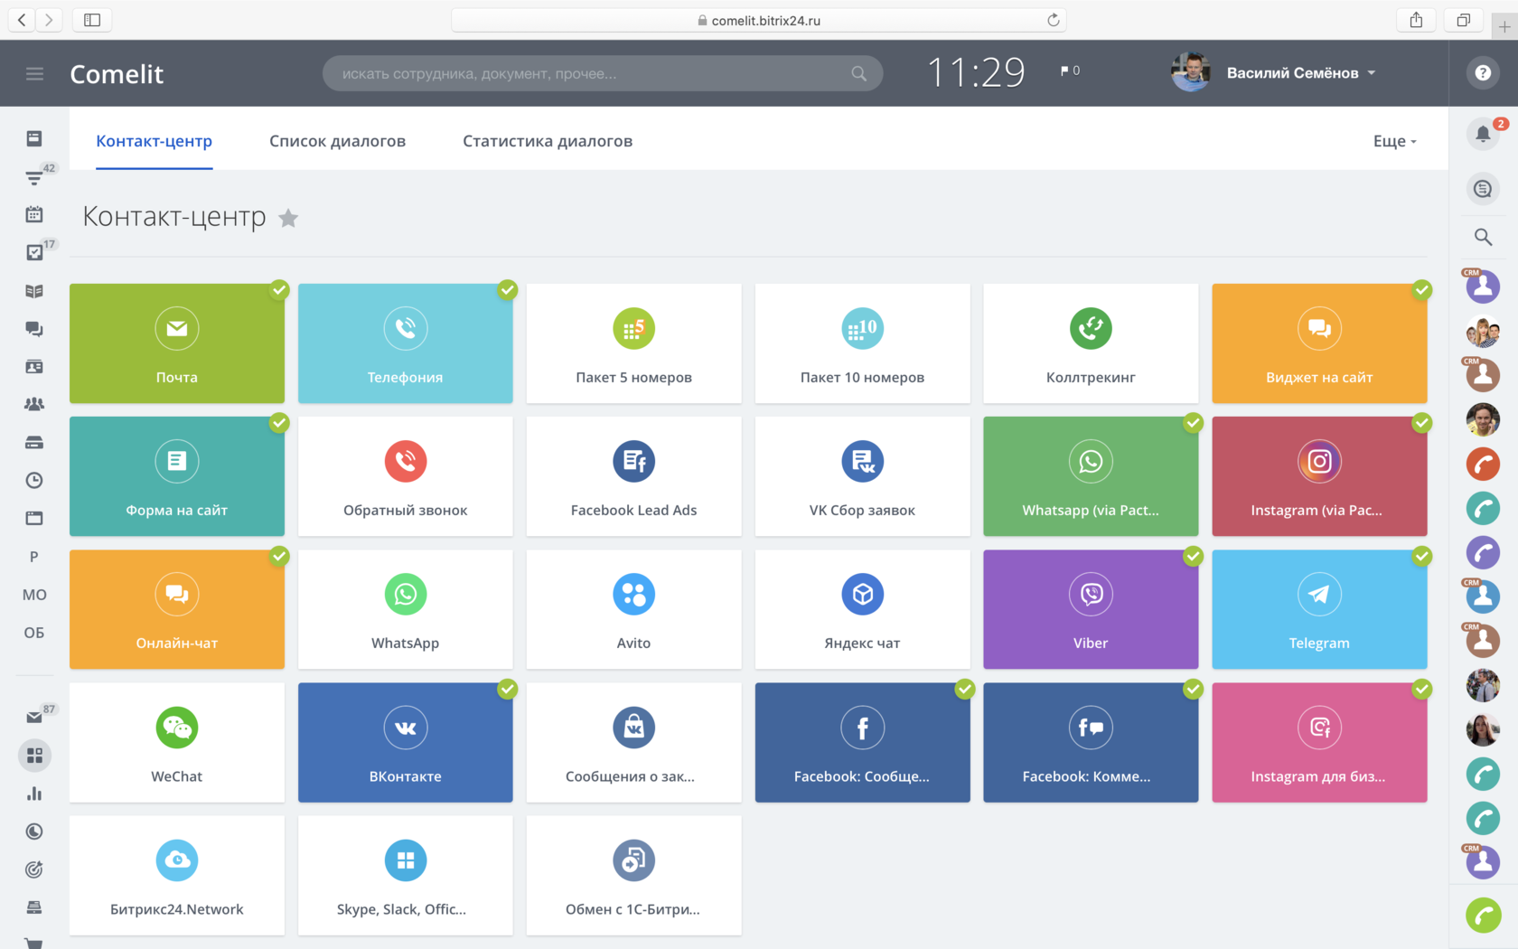Open the Обратный звонок tile
The height and width of the screenshot is (949, 1518).
pos(406,476)
